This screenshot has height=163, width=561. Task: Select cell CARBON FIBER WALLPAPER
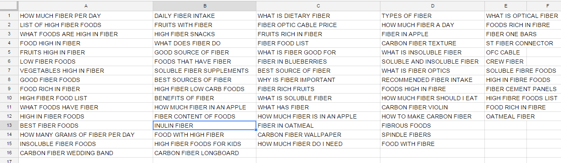point(318,135)
